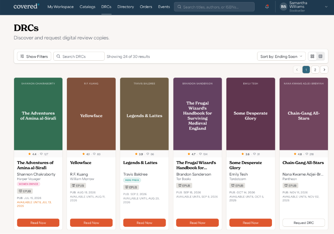Open Orders nav item
This screenshot has height=234, width=334.
pyautogui.click(x=146, y=7)
